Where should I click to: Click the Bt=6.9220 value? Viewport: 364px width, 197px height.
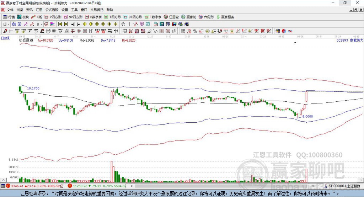(x=129, y=41)
